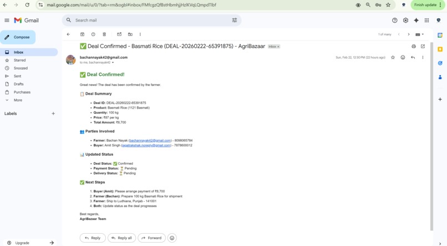Screen dimensions: 447x246
Task: Click Reply button below email
Action: click(93, 238)
